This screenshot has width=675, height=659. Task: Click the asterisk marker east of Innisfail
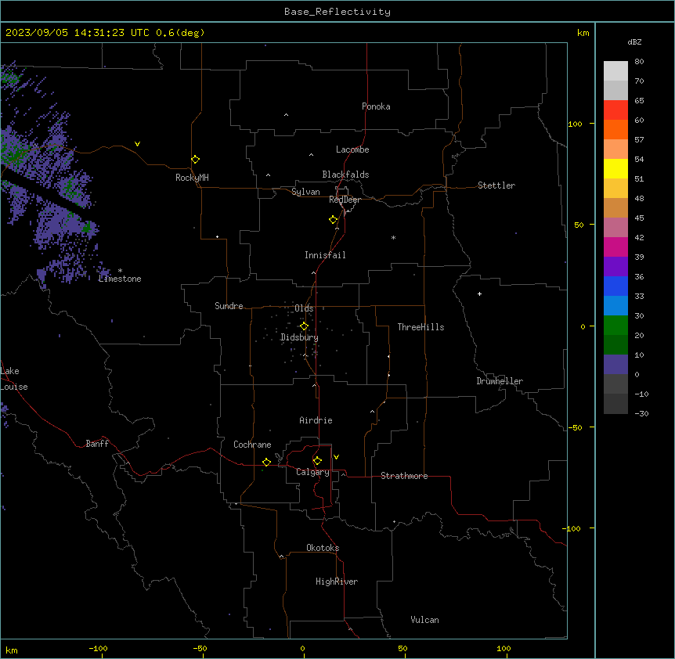[393, 237]
